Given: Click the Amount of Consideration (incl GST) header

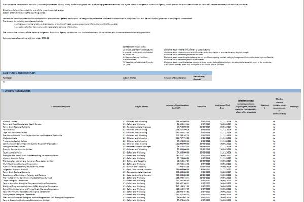Looking at the screenshot, I should [177, 107].
